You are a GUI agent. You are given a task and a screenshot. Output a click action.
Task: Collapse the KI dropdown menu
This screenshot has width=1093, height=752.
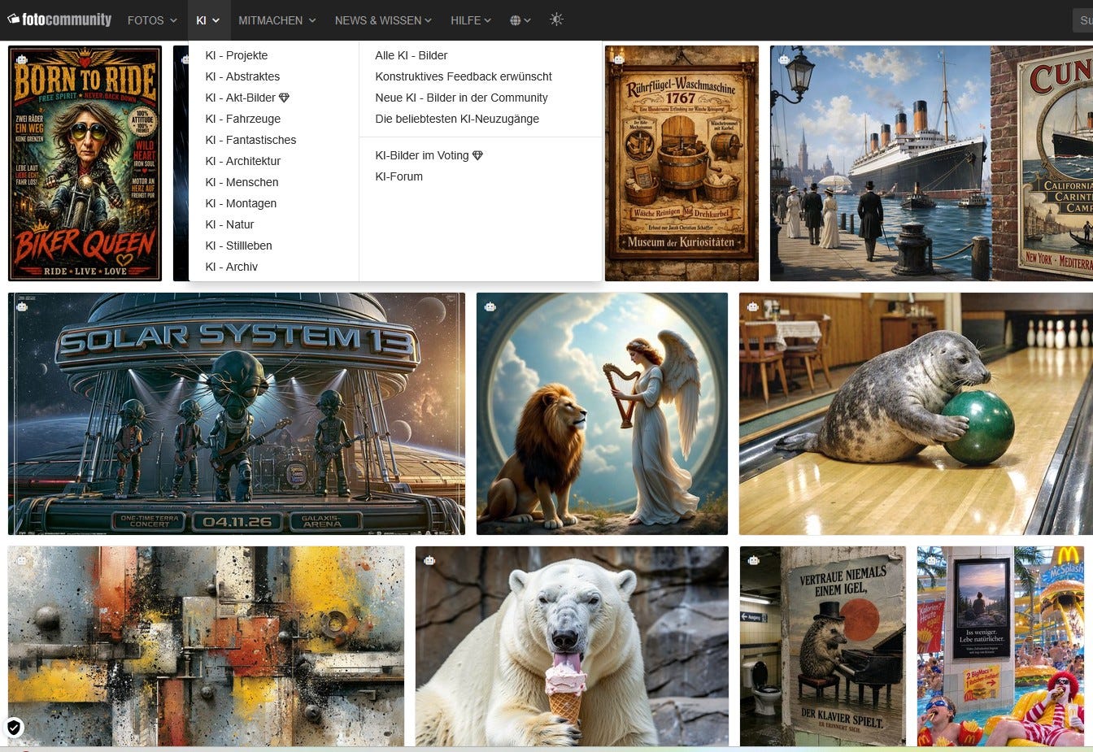pos(208,20)
